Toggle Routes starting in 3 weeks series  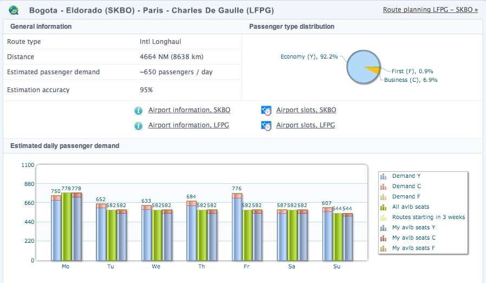pos(428,217)
